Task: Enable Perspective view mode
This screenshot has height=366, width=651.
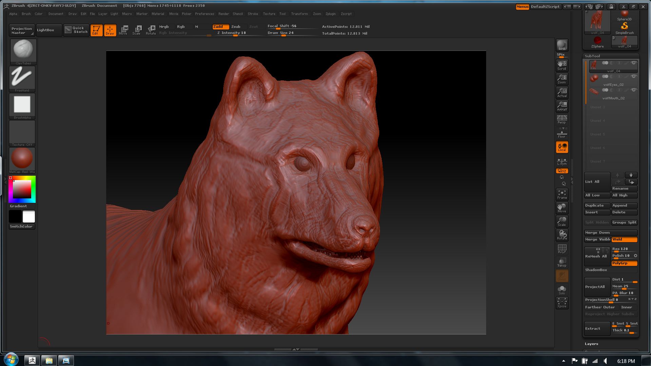Action: pos(561,119)
